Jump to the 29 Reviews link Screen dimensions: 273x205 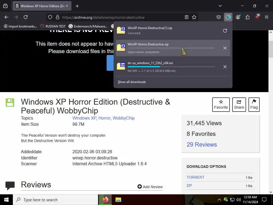pyautogui.click(x=202, y=144)
